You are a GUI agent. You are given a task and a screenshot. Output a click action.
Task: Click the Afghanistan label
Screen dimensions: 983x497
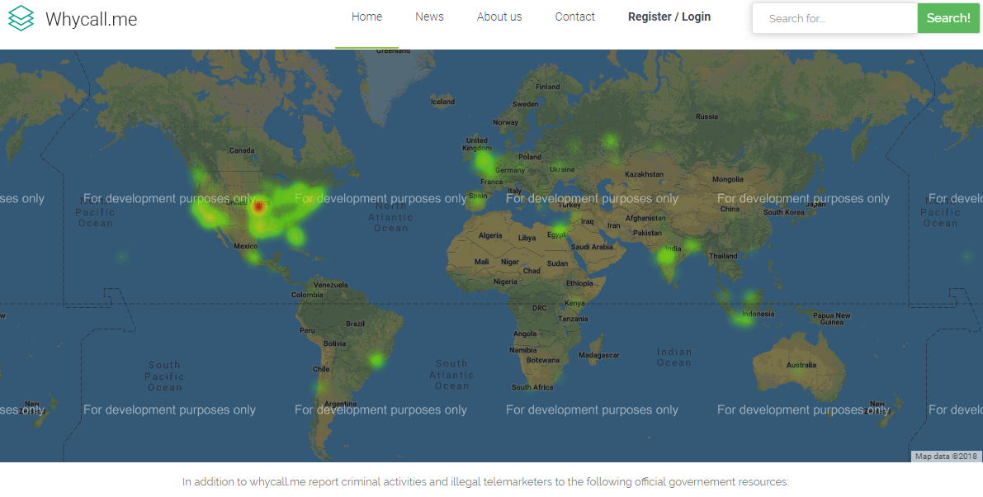click(645, 218)
